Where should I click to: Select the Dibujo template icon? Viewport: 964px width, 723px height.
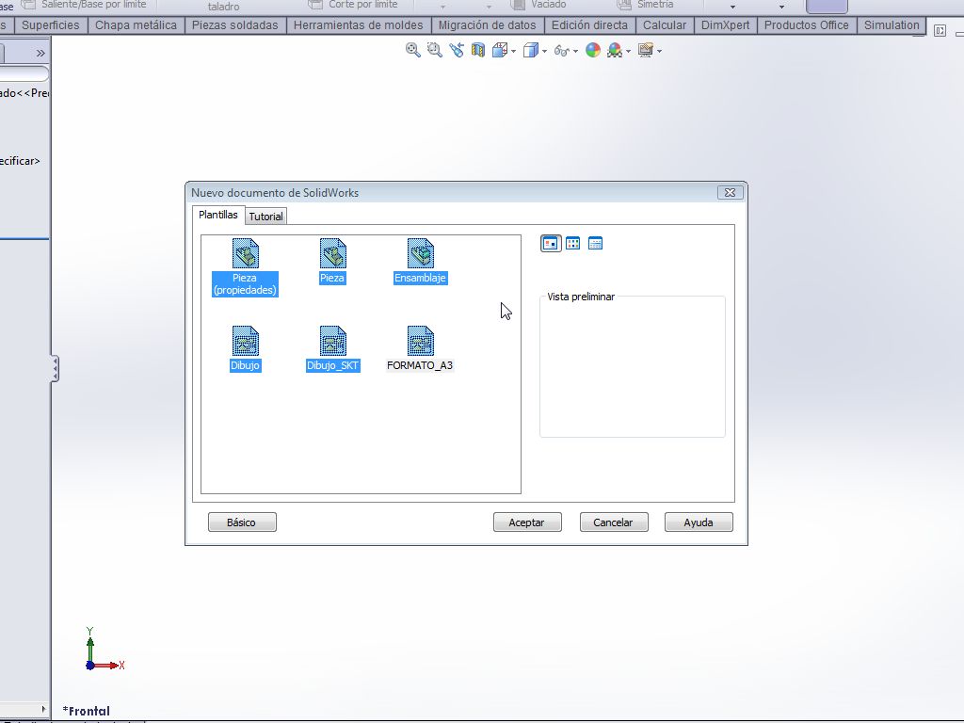coord(246,341)
